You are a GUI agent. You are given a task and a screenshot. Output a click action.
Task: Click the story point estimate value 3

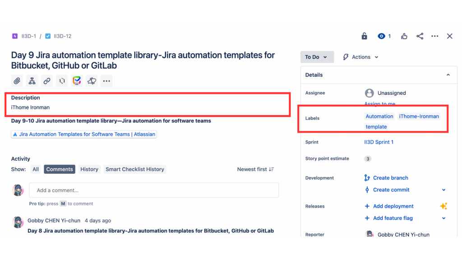click(368, 158)
